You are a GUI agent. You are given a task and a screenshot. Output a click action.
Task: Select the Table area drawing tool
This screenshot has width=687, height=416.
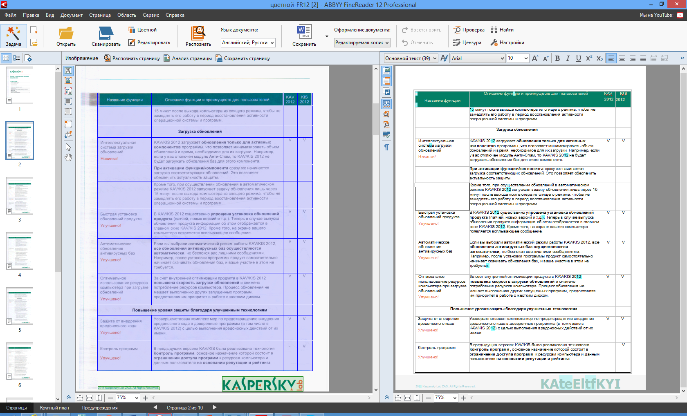[68, 101]
